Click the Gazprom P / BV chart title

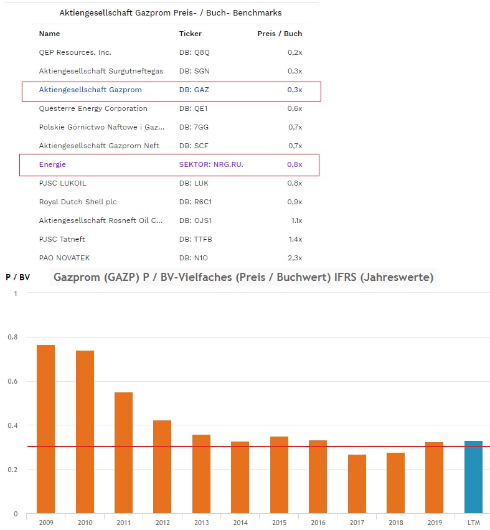tap(243, 277)
